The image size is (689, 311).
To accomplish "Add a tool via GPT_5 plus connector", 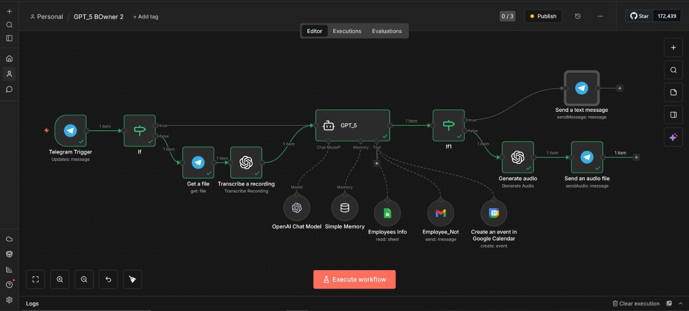I will [376, 163].
